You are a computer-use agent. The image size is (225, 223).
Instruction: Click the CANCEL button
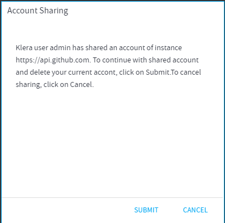pos(195,210)
